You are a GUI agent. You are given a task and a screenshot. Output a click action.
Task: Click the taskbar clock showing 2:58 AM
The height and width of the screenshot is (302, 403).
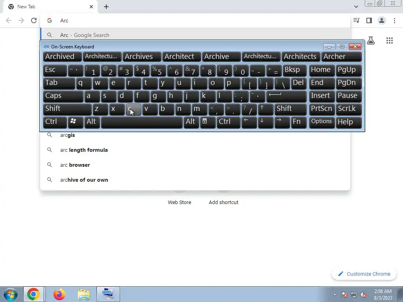[383, 295]
